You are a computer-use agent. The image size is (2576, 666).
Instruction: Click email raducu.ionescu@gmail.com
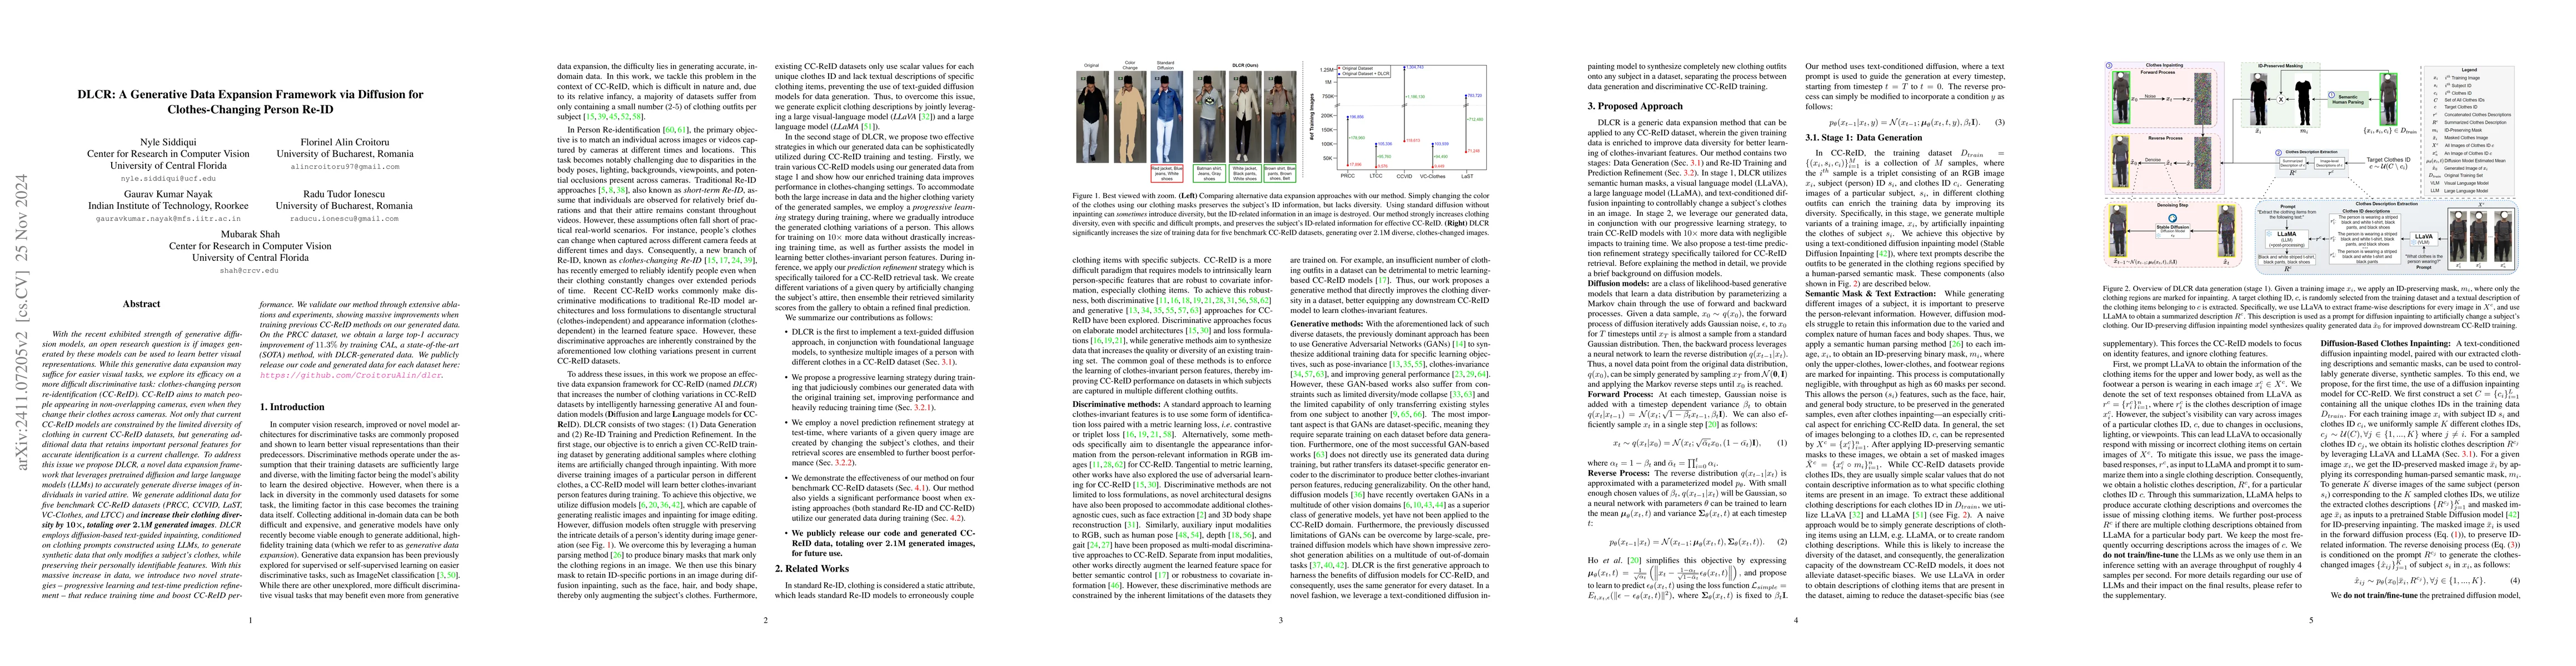344,218
